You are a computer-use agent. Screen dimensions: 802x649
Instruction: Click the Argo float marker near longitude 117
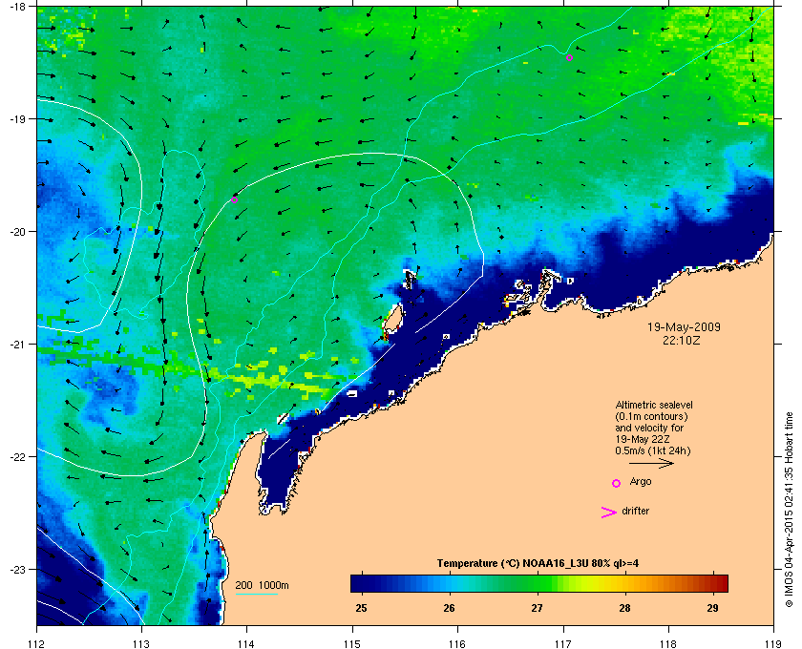pyautogui.click(x=569, y=58)
